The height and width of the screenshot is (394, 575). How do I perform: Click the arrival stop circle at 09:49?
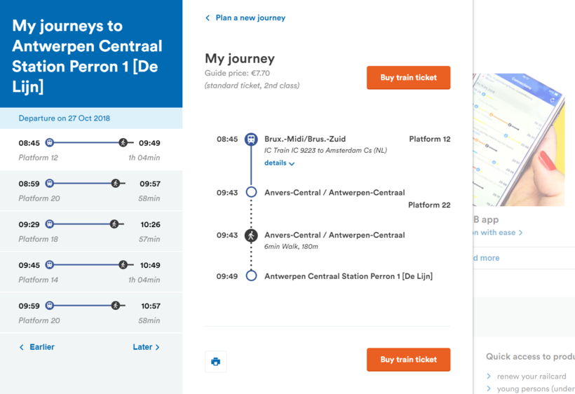click(251, 276)
